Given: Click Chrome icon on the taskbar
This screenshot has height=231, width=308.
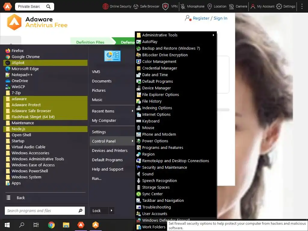Looking at the screenshot, I should tap(51, 225).
